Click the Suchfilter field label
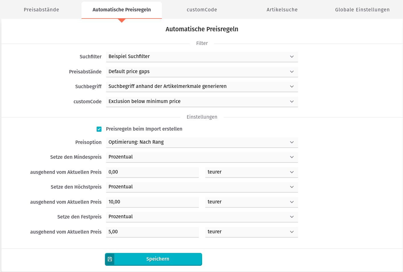Viewport: 403px width, 272px height. (x=90, y=57)
